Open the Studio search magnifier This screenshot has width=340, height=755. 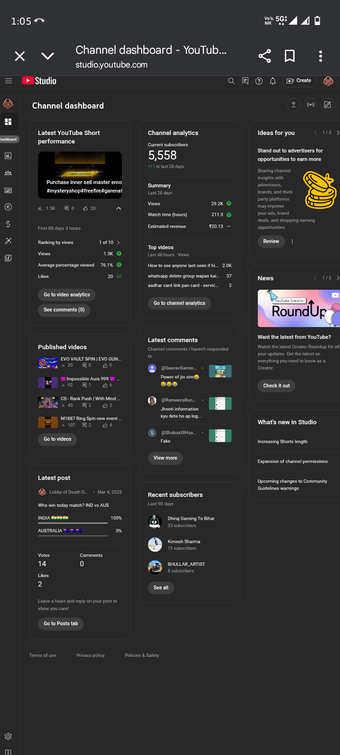pos(231,81)
